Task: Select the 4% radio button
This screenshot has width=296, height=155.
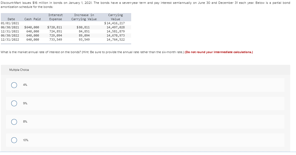Action: point(14,85)
